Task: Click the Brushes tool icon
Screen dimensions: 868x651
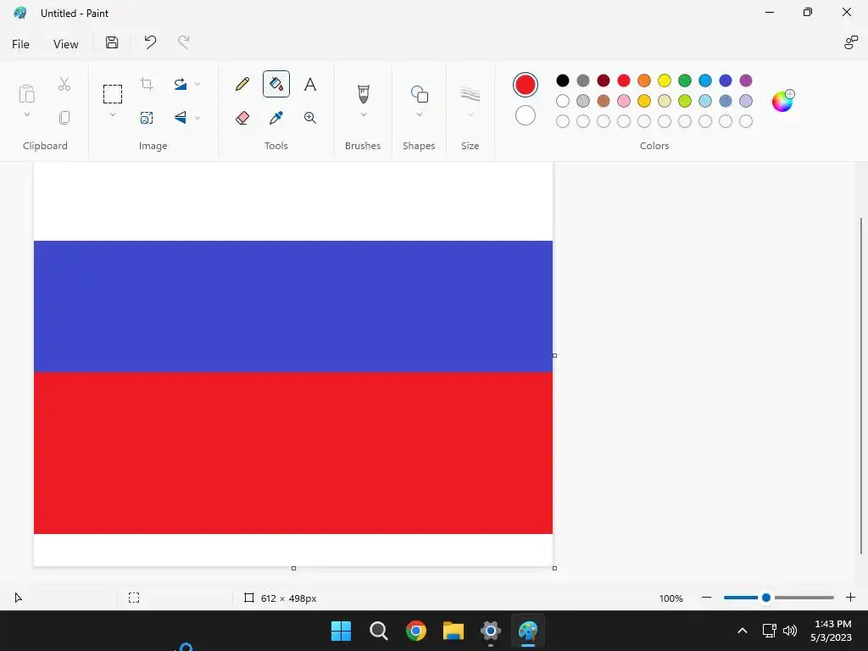Action: click(363, 93)
